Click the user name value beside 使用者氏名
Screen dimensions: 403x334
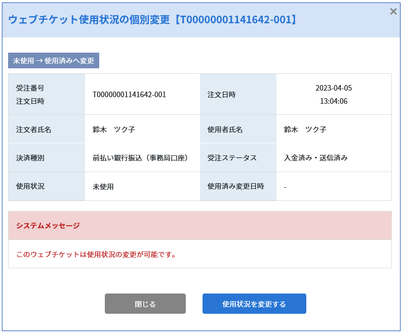point(305,130)
